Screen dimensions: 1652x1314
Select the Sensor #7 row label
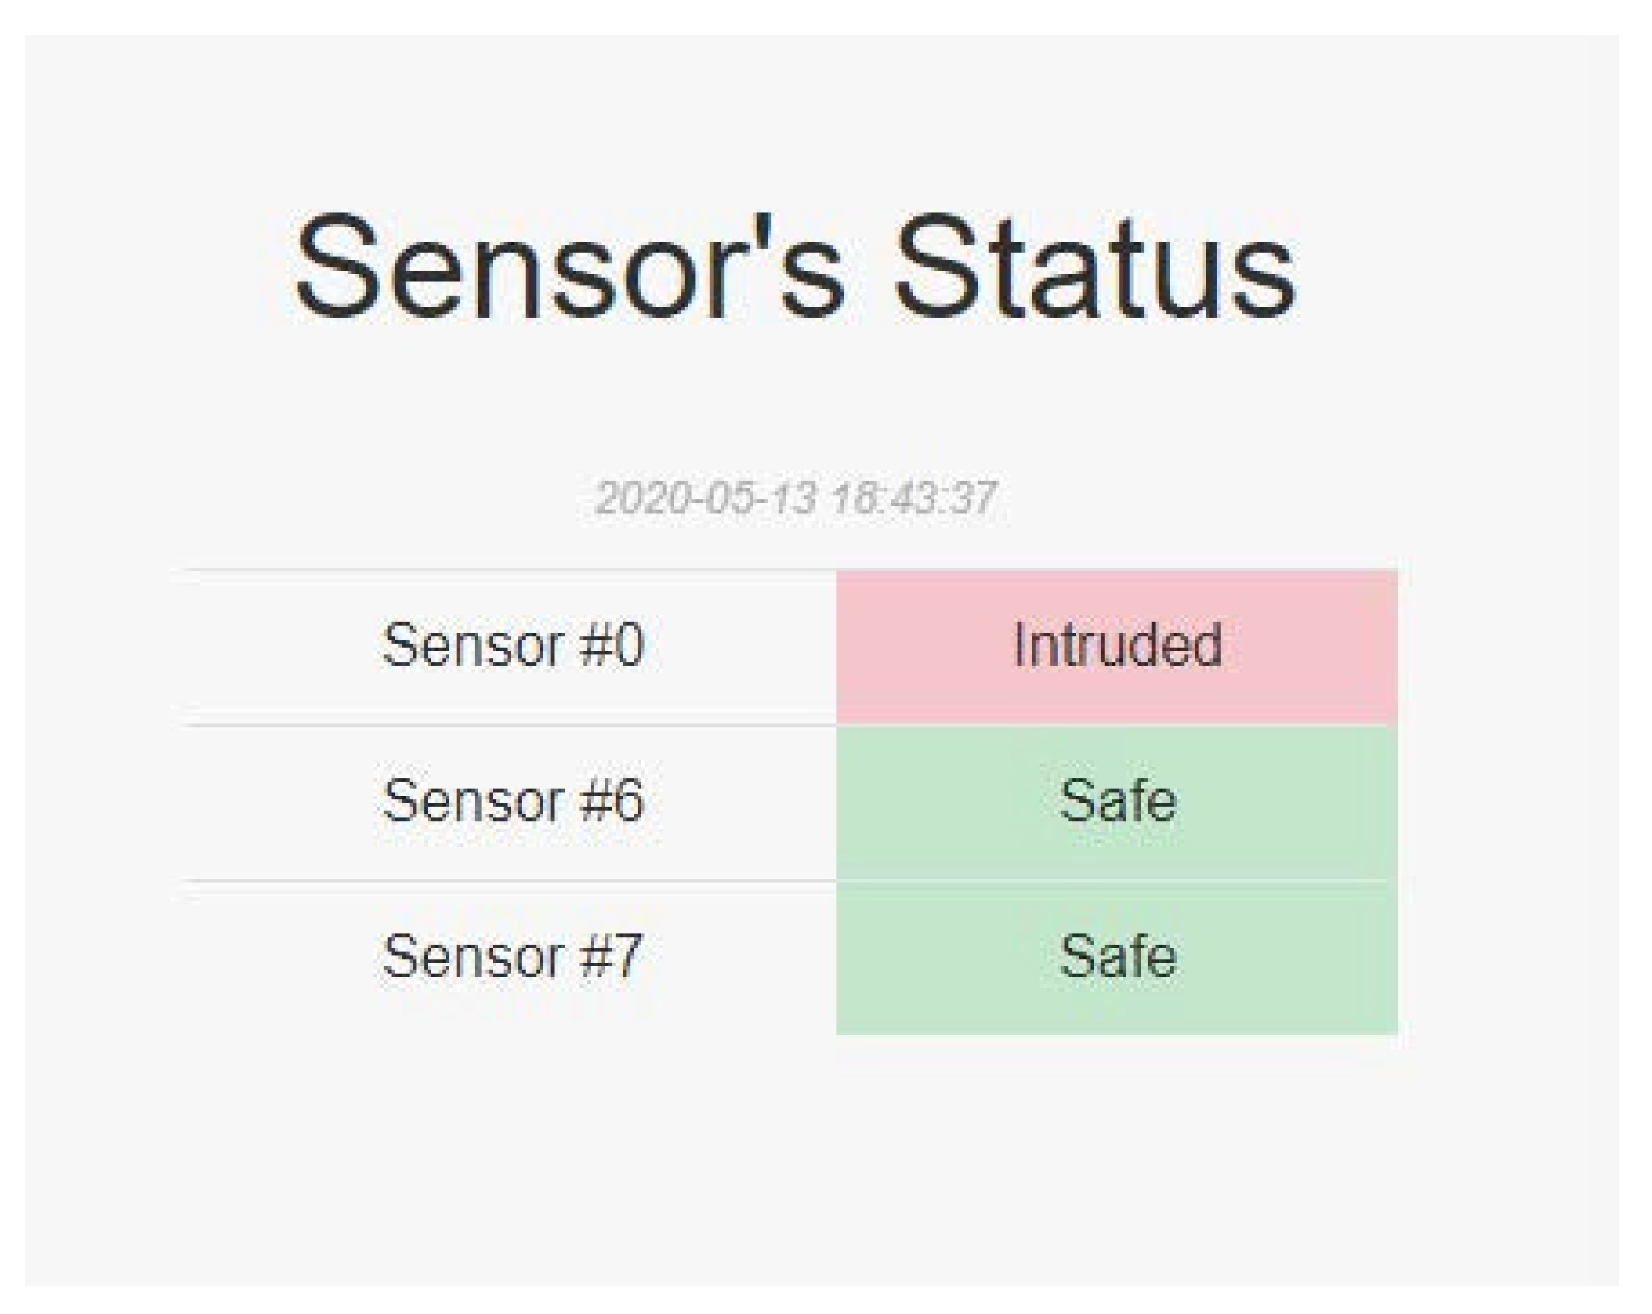coord(513,957)
